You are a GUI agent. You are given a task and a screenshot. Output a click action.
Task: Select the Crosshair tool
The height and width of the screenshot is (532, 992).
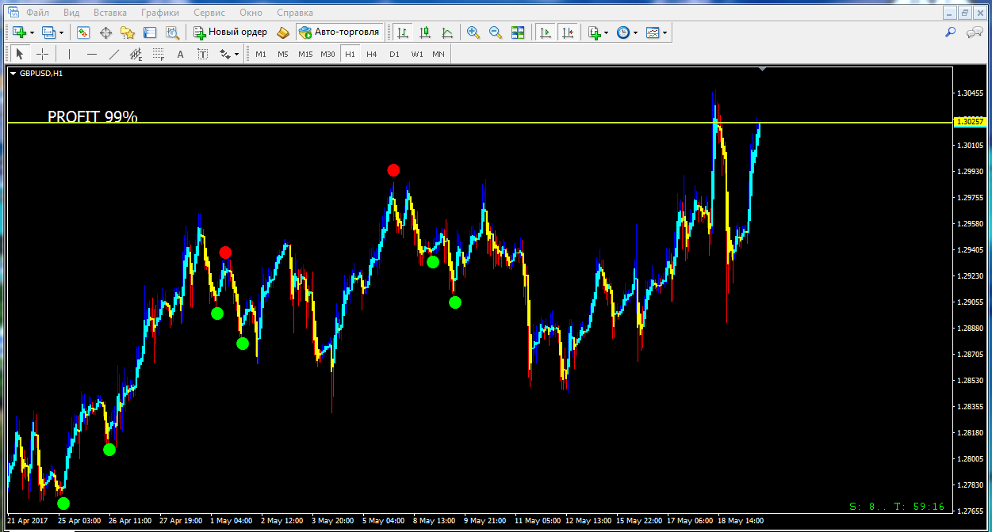[43, 54]
